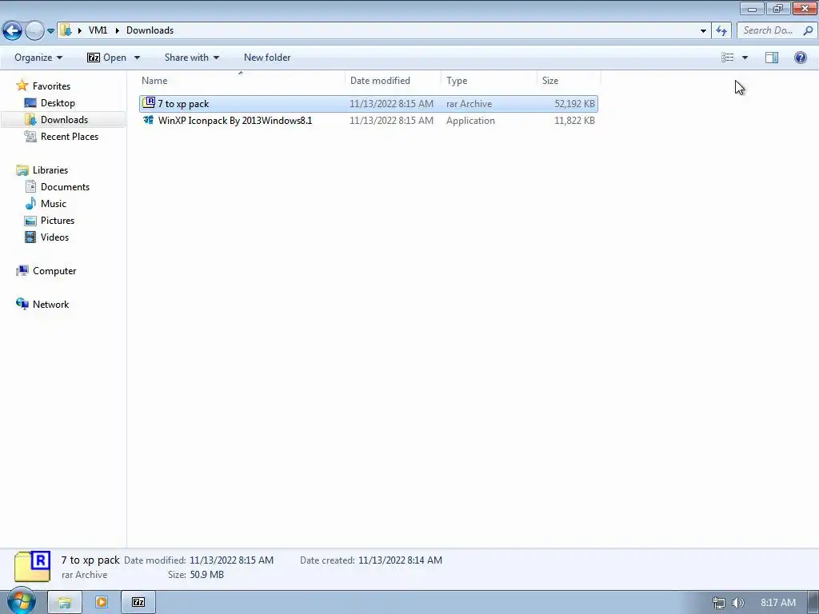Click the Music note icon
This screenshot has height=614, width=819.
coord(30,203)
